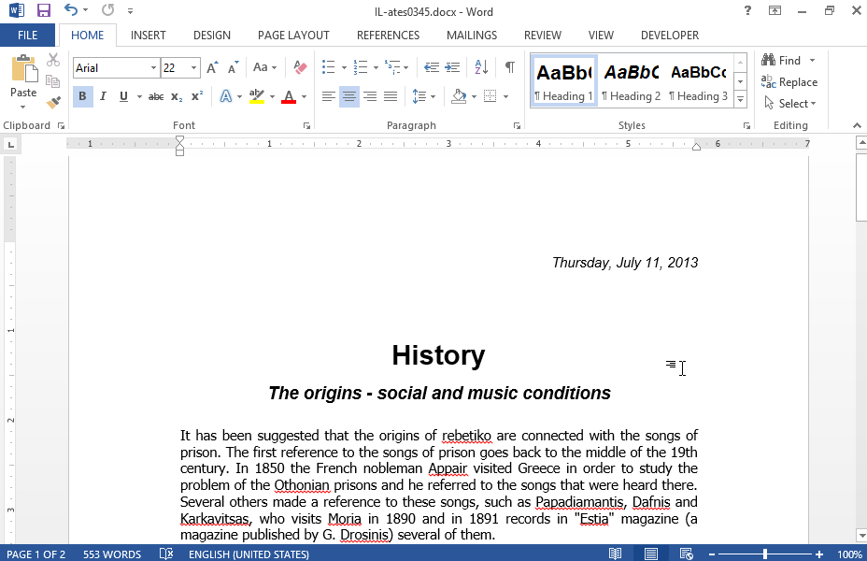Image resolution: width=867 pixels, height=561 pixels.
Task: Click the Copy icon
Action: tap(53, 81)
